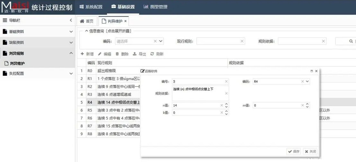Click the search button with magnifier icon

(x=346, y=41)
